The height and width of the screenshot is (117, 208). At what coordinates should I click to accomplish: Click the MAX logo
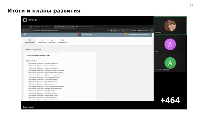[30, 20]
